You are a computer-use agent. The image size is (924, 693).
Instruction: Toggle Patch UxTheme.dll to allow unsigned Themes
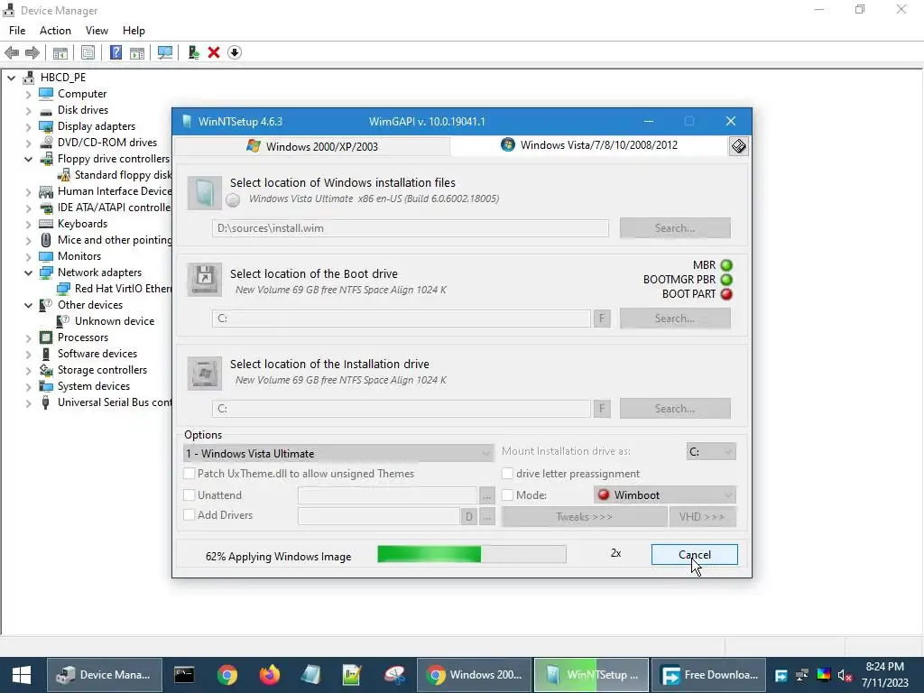[189, 474]
